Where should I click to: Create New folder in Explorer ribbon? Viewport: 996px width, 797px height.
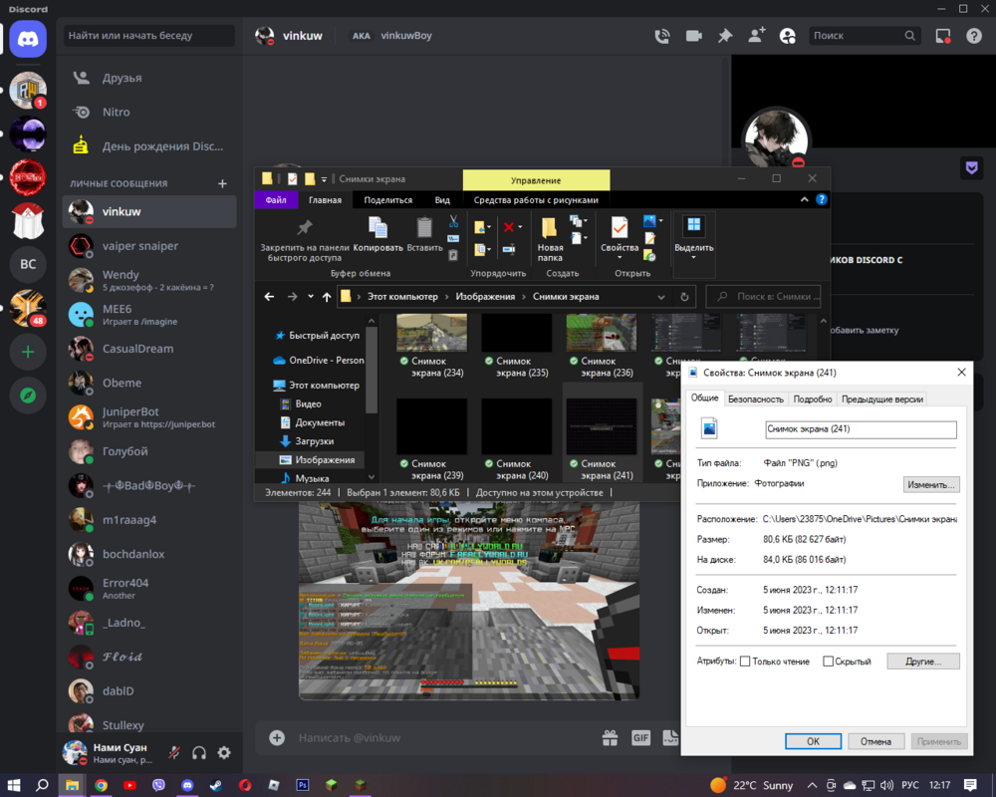(550, 239)
